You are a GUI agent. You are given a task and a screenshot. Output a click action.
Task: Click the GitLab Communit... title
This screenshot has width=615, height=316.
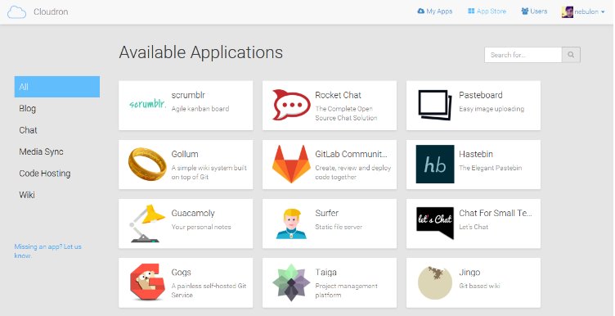pyautogui.click(x=351, y=154)
